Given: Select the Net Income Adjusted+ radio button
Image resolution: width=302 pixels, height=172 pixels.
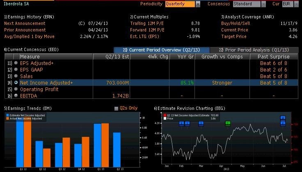Looking at the screenshot, I should coord(16,83).
